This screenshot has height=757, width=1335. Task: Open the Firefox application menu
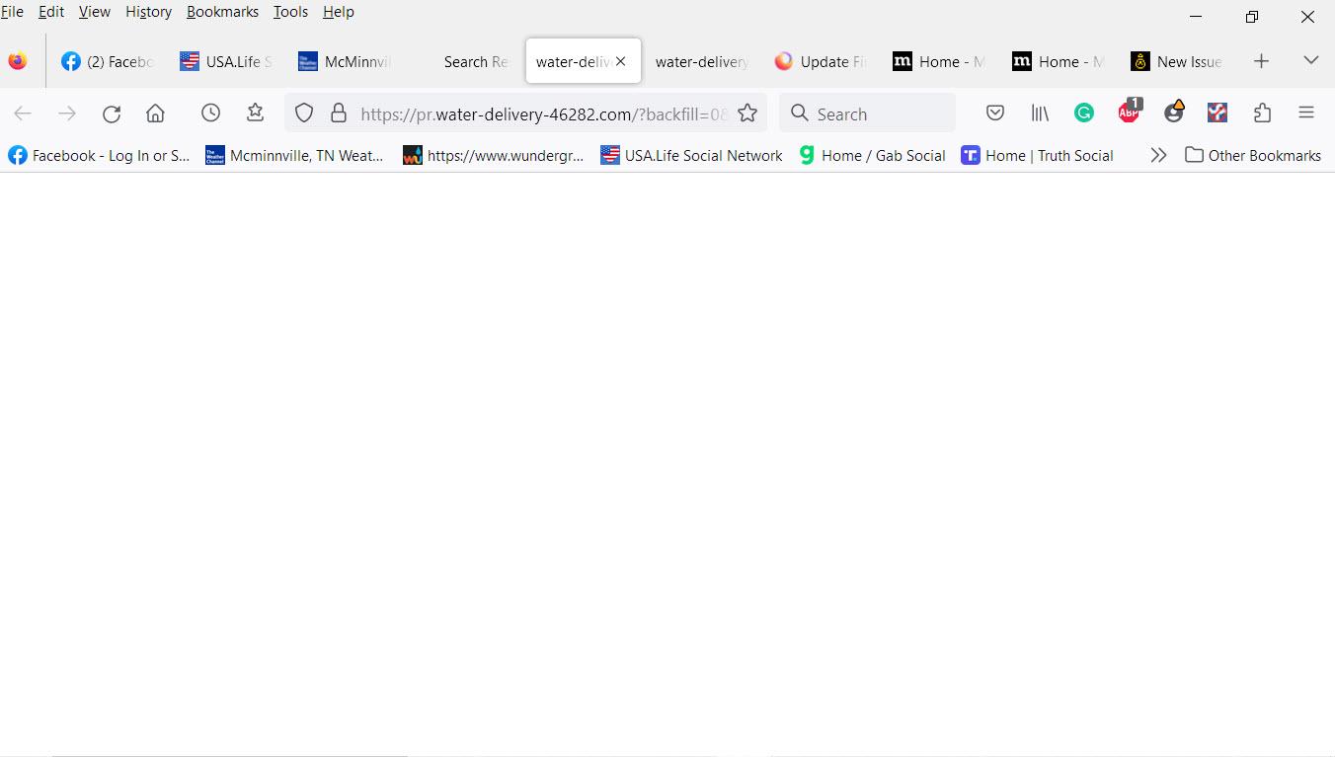pyautogui.click(x=1306, y=113)
